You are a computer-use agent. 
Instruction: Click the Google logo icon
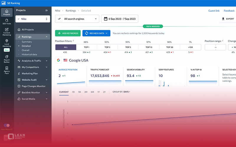[x=58, y=60]
